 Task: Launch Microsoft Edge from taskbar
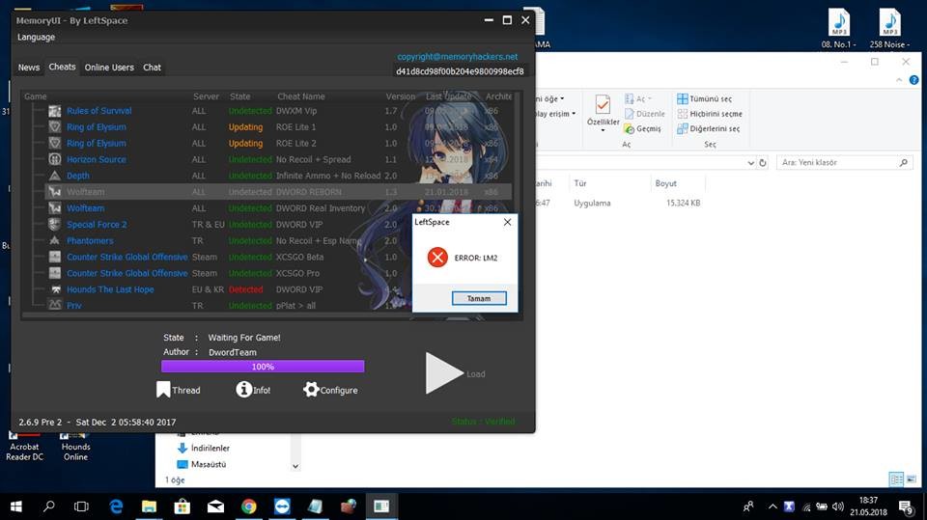coord(117,506)
